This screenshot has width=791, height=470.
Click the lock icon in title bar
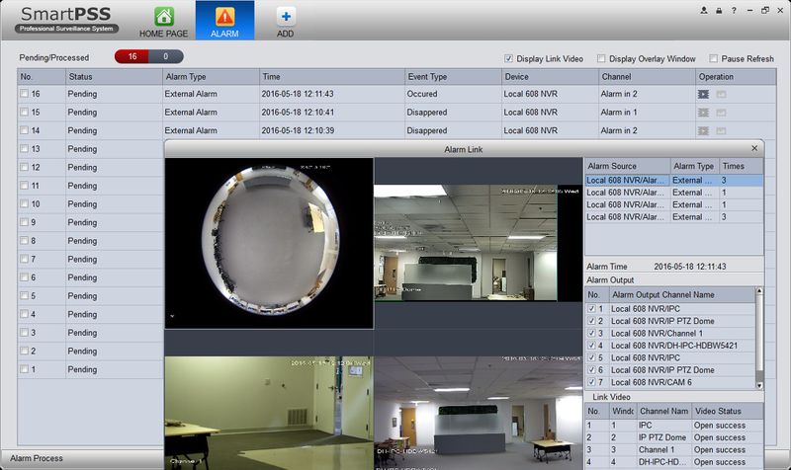tap(718, 10)
